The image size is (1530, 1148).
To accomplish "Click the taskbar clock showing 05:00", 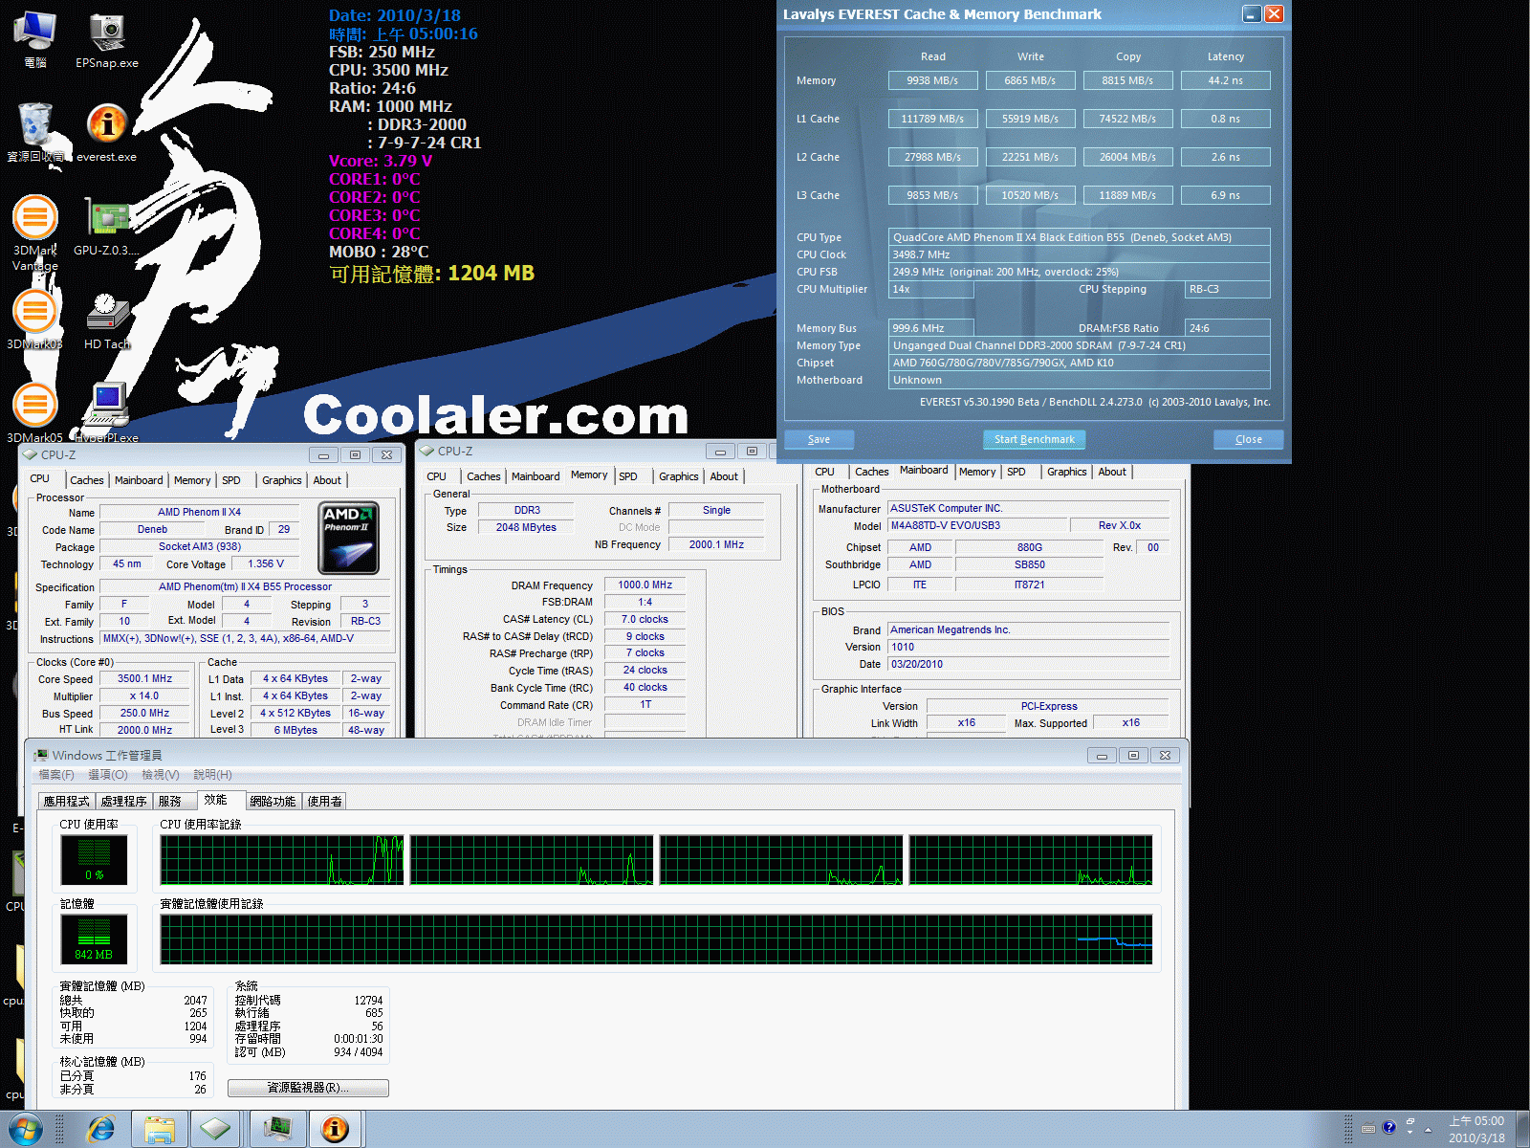I will 1476,1130.
